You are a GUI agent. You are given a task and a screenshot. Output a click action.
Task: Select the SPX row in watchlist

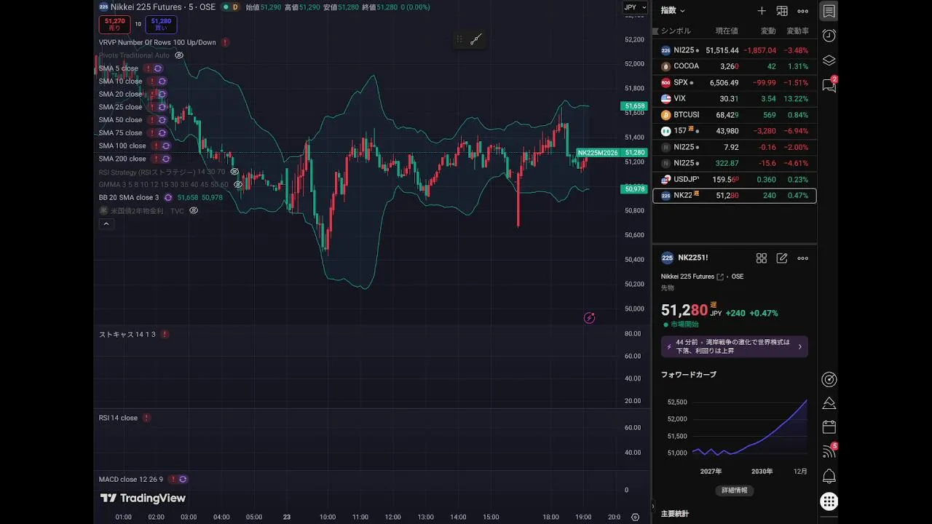click(x=734, y=83)
